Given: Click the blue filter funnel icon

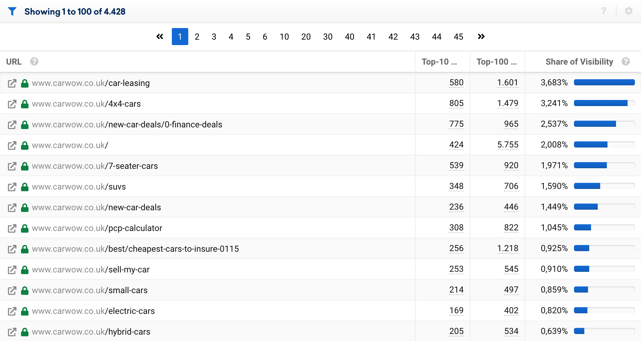Looking at the screenshot, I should [x=12, y=11].
